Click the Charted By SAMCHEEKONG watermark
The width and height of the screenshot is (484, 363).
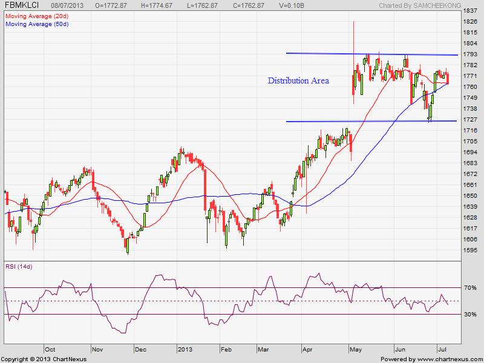(x=420, y=5)
